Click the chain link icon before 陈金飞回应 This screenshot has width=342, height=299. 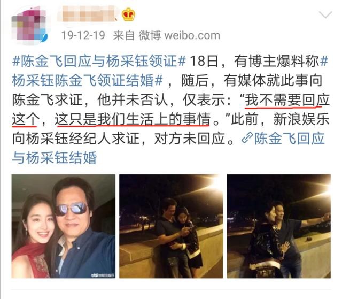click(247, 139)
